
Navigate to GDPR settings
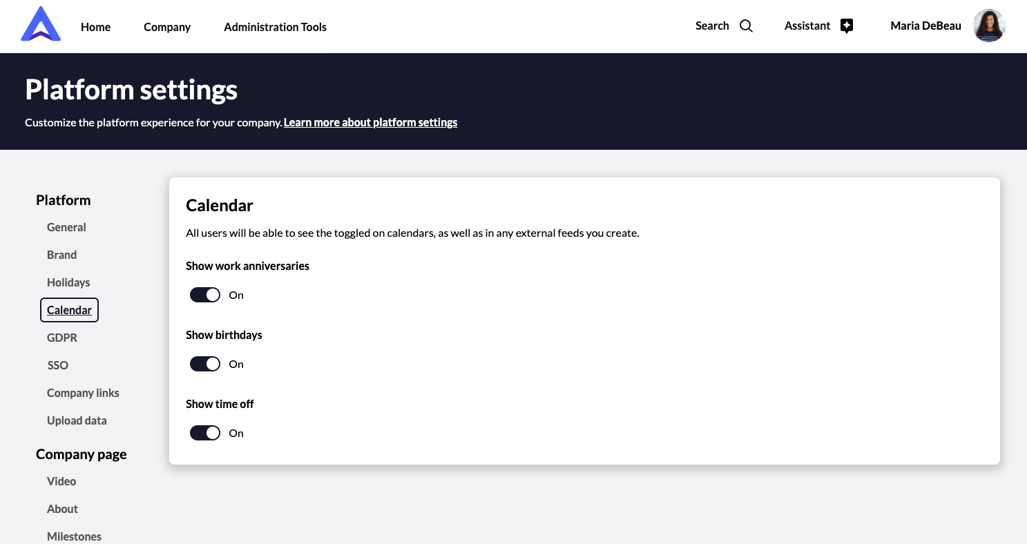(62, 338)
